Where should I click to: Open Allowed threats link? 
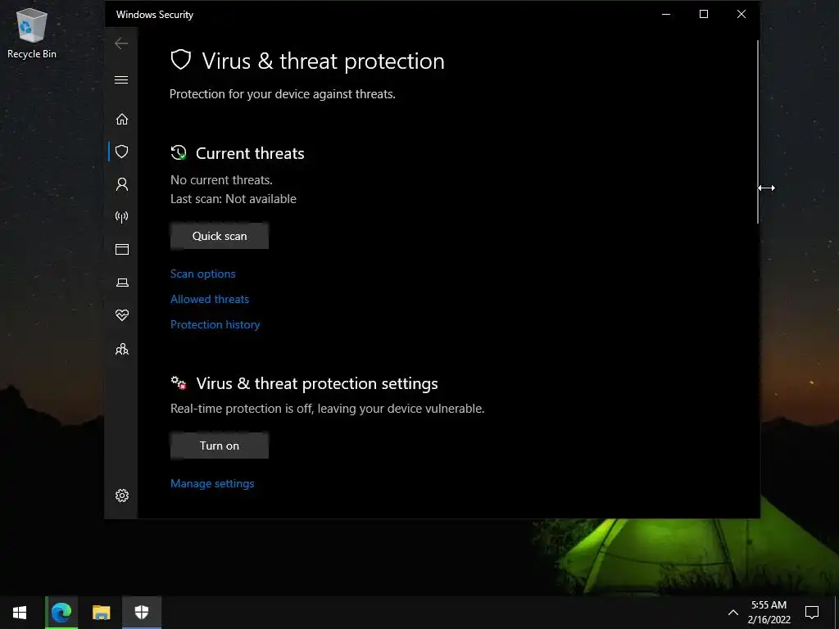coord(210,299)
